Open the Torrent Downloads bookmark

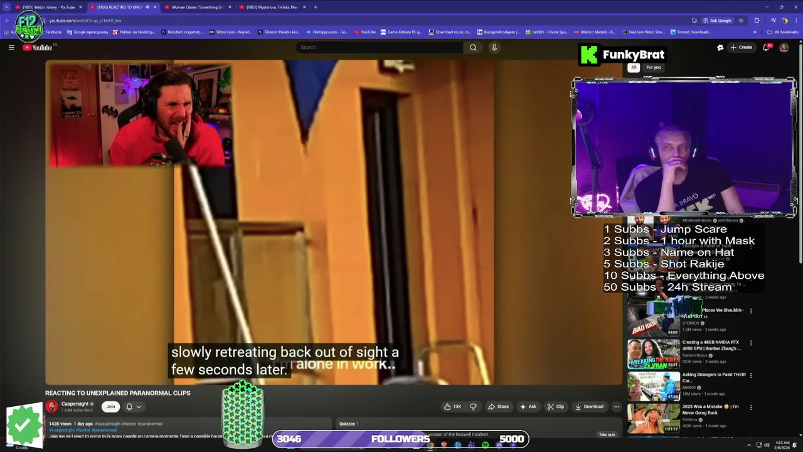[x=691, y=32]
